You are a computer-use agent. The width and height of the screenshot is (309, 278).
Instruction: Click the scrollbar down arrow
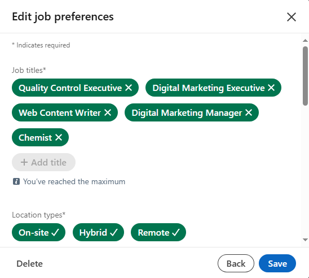(x=305, y=240)
